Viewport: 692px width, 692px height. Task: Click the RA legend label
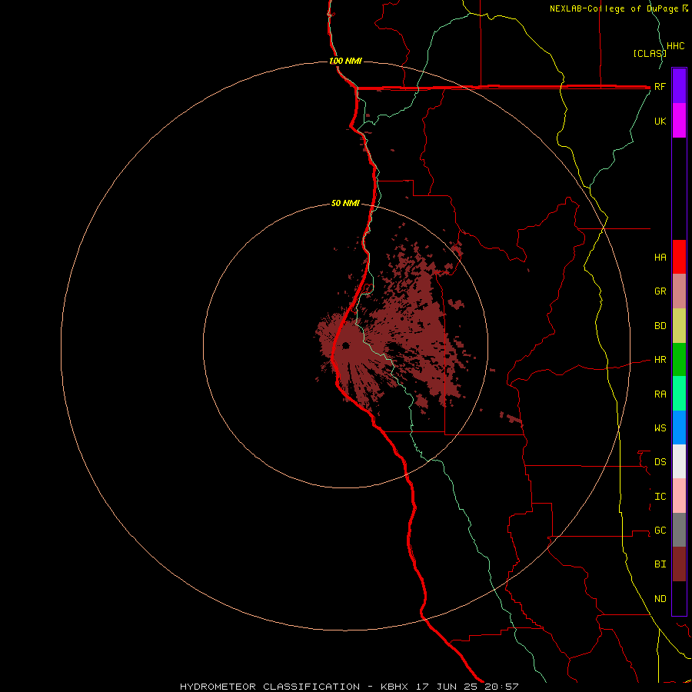(660, 394)
